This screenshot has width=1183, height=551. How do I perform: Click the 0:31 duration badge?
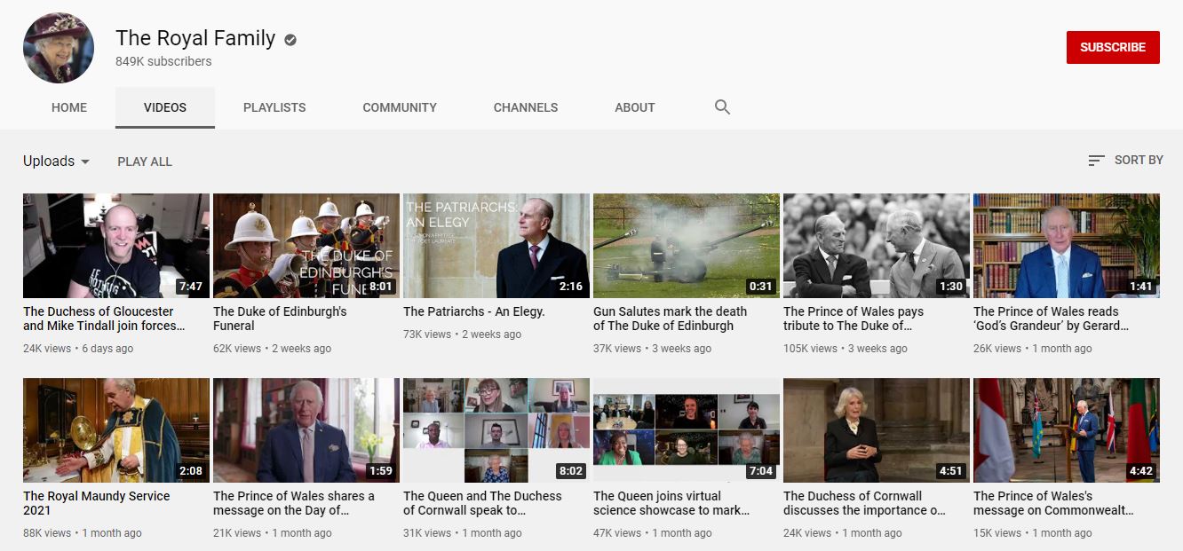[x=760, y=287]
